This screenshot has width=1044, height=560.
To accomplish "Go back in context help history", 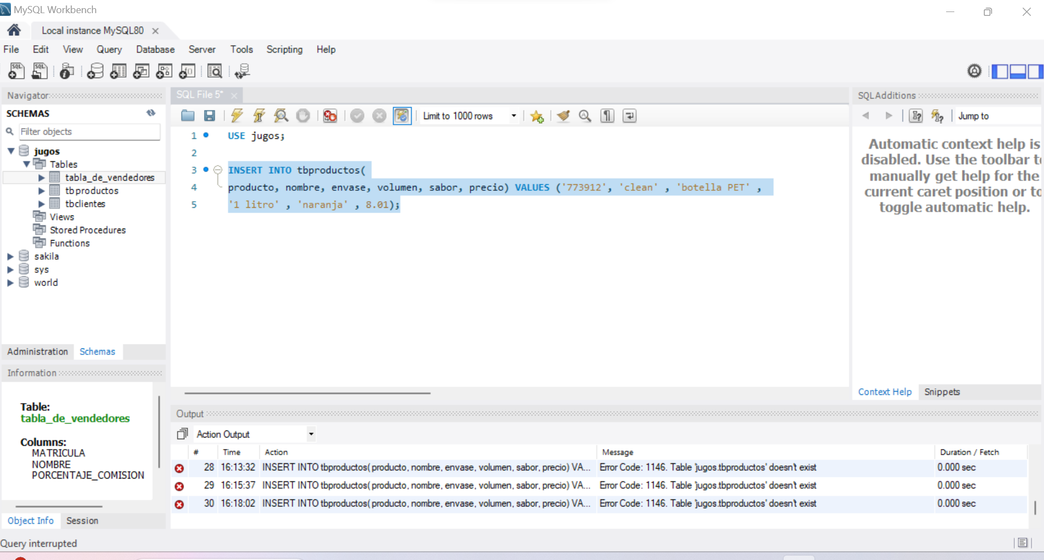I will [x=866, y=115].
